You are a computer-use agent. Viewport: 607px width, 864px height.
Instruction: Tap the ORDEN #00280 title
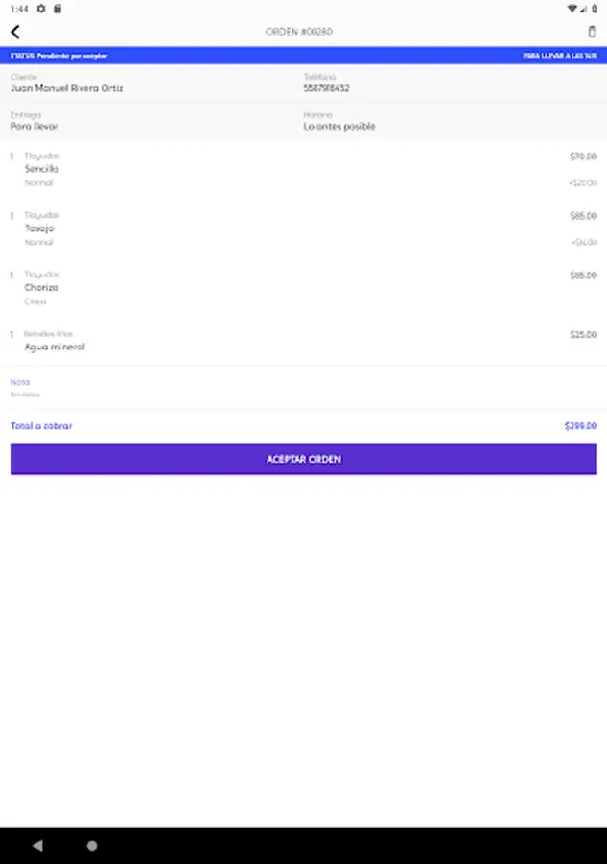coord(298,32)
